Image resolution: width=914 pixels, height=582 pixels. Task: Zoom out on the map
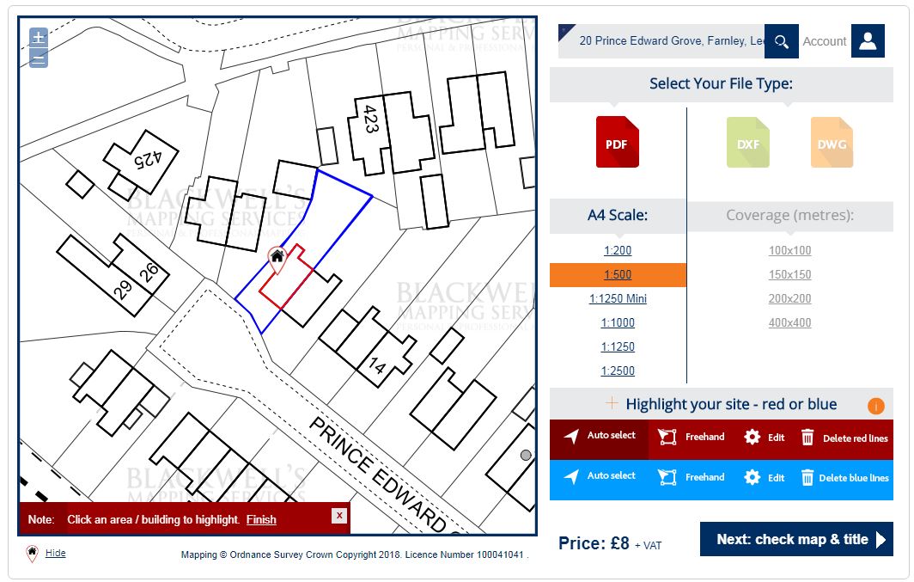point(37,58)
